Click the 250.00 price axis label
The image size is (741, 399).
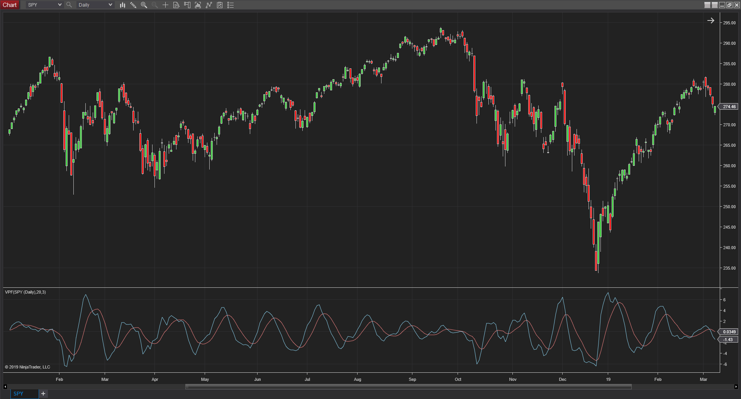tap(729, 207)
